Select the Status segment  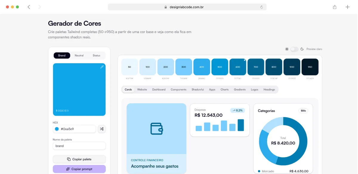pos(96,56)
